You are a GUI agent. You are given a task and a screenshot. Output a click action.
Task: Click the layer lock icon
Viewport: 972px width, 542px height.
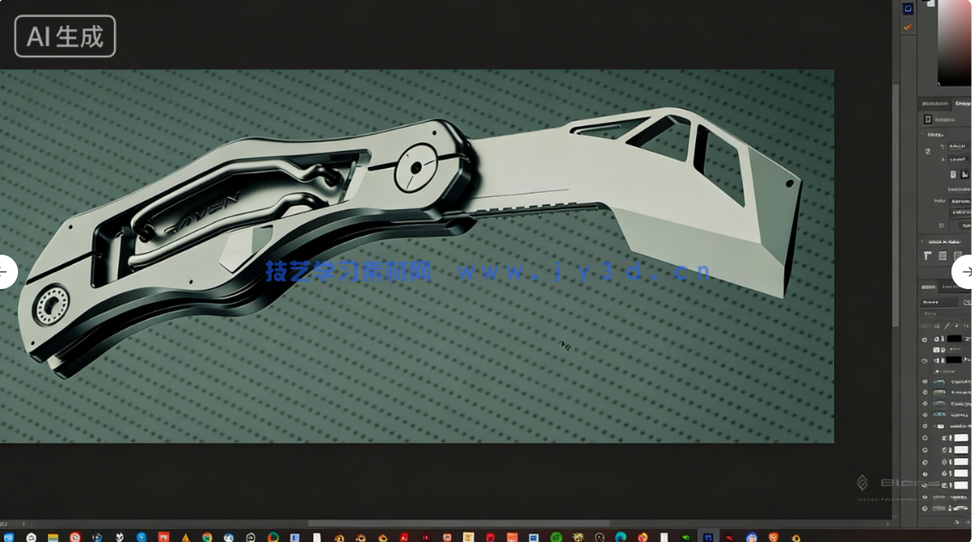947,324
